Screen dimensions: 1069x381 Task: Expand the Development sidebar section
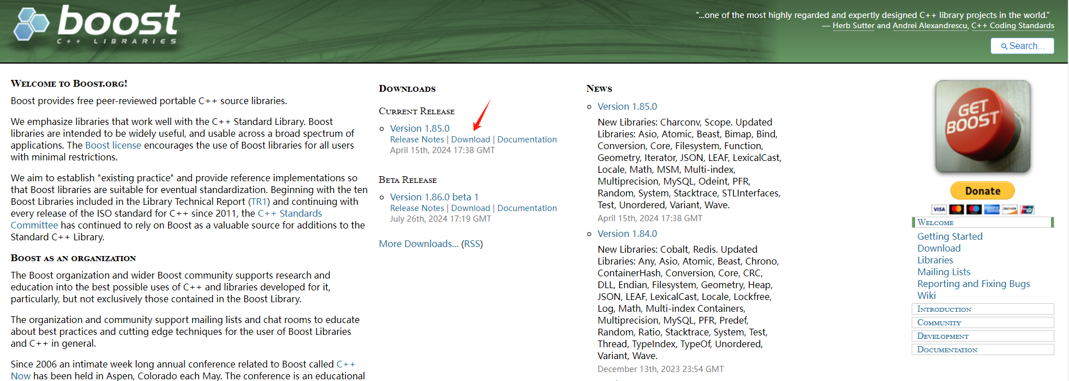pyautogui.click(x=983, y=336)
